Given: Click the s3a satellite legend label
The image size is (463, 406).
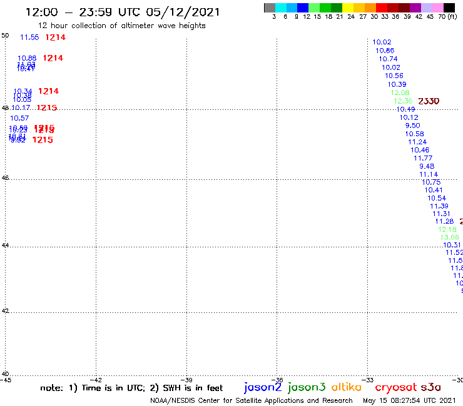Looking at the screenshot, I should click(430, 387).
